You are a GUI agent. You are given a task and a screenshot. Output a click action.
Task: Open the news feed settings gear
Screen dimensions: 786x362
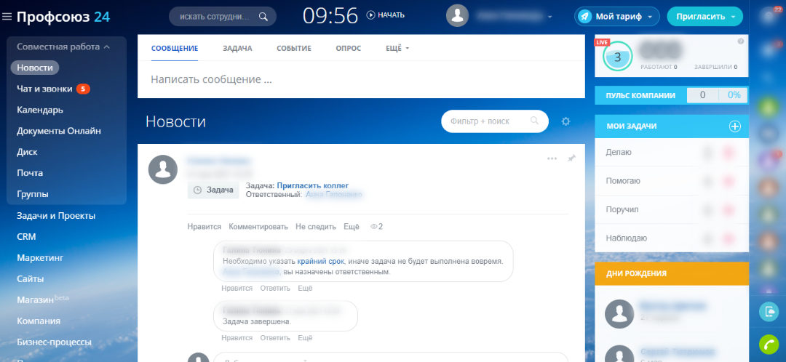coord(566,121)
